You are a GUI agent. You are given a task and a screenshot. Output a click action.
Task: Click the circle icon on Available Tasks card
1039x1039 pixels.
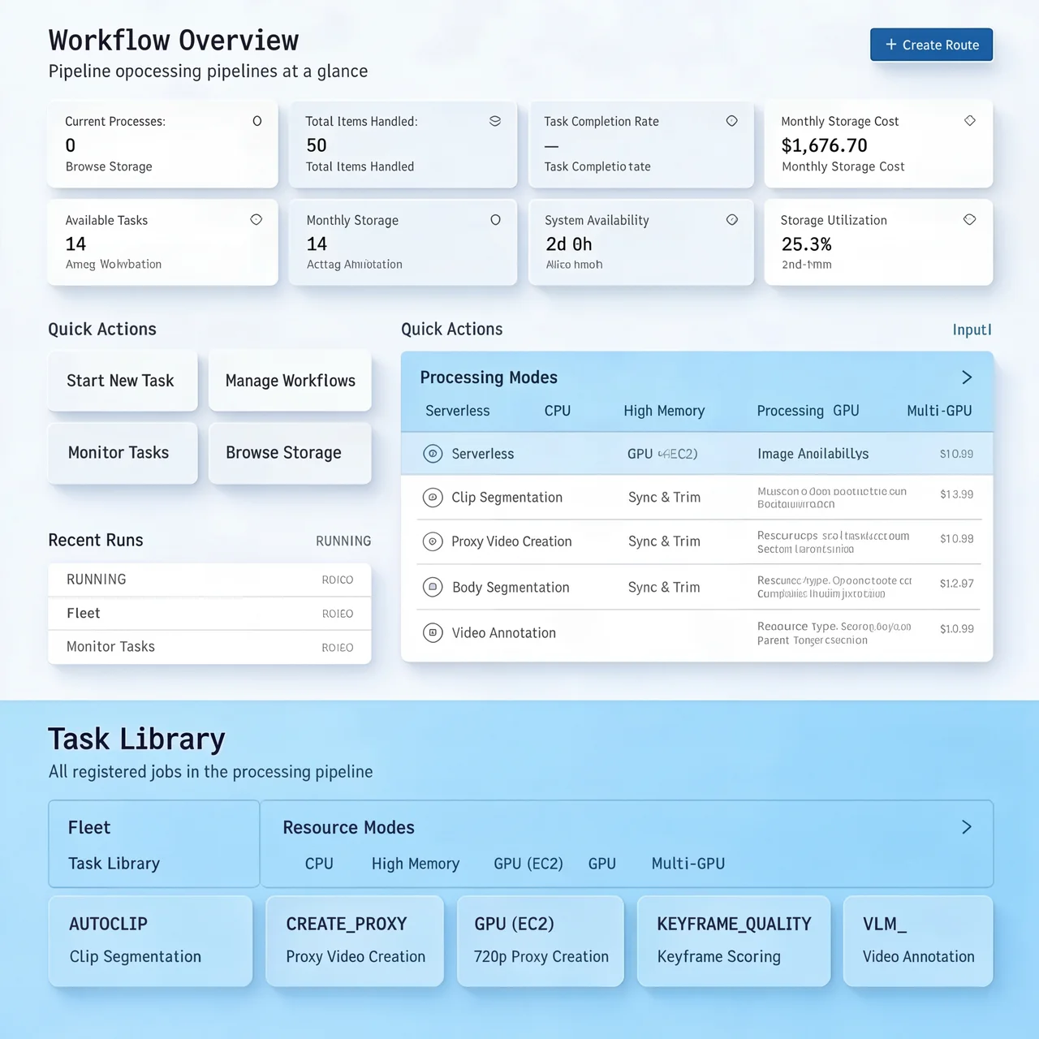click(x=256, y=219)
